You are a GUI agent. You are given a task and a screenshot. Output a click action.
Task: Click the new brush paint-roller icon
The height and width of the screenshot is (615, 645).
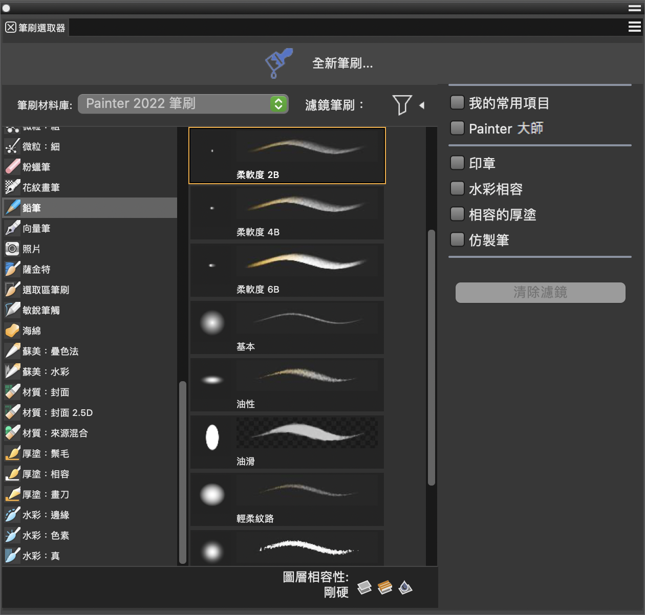[x=278, y=63]
